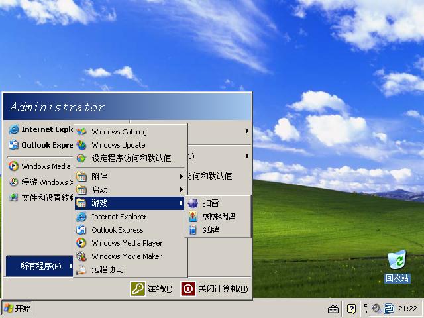
Task: Click the 漫游 Windows XP tour icon
Action: coord(13,182)
